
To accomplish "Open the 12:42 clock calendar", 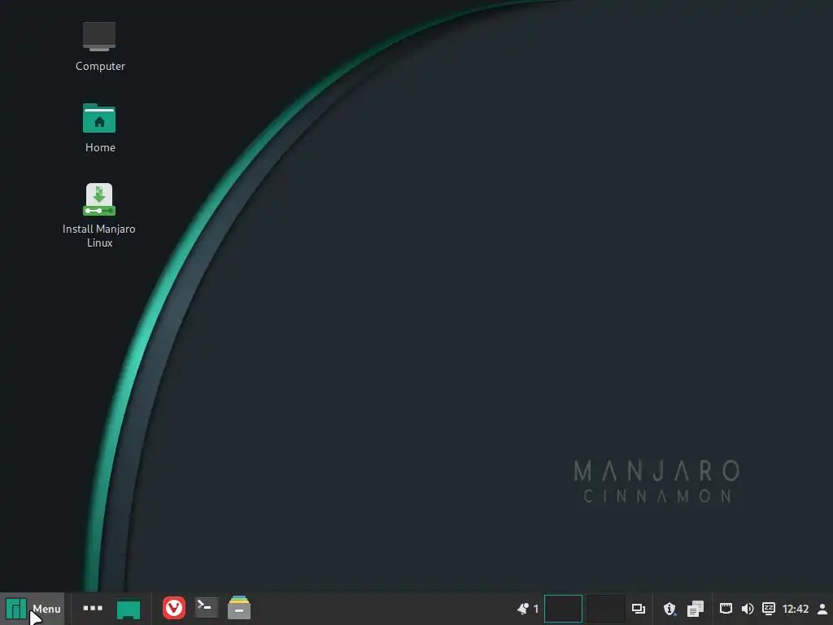I will pyautogui.click(x=796, y=609).
